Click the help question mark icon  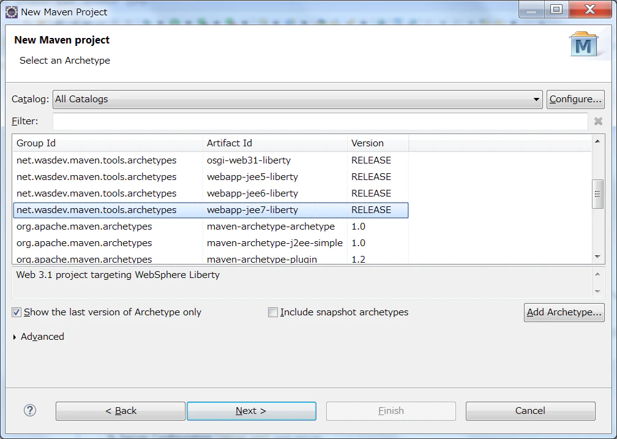point(30,411)
